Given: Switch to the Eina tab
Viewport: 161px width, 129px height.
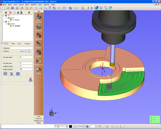Looking at the screenshot, I should (19, 43).
